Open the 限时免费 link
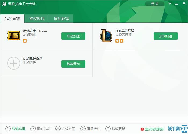Image resolution: width=188 pixels, height=134 pixels. coord(44,129)
